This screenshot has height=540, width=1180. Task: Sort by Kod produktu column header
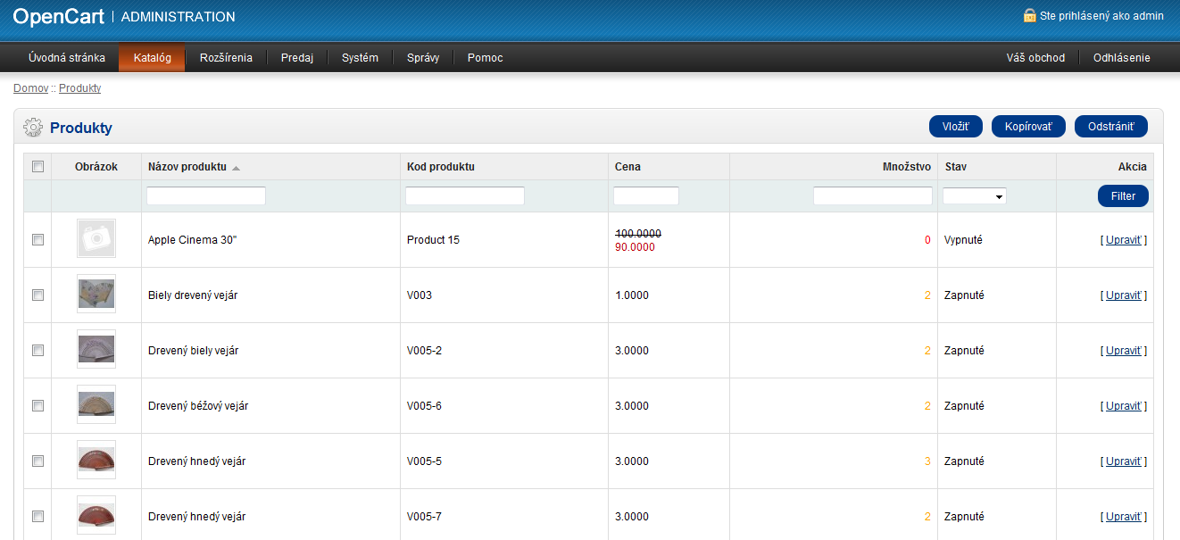pos(441,167)
